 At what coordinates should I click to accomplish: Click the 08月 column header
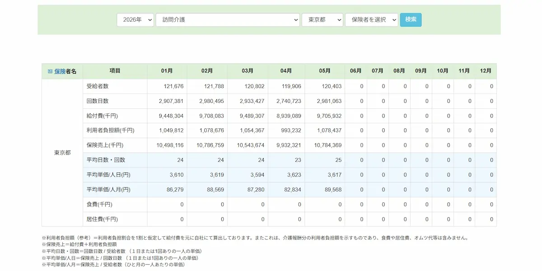click(x=399, y=71)
